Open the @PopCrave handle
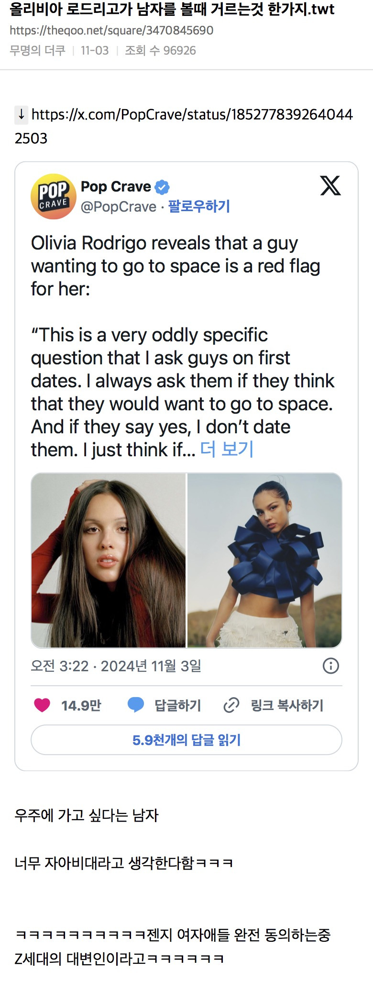Image resolution: width=373 pixels, height=993 pixels. 119,206
